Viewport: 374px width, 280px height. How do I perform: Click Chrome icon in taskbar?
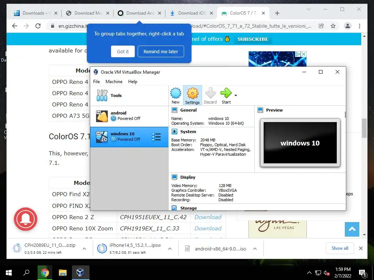[x=45, y=273]
